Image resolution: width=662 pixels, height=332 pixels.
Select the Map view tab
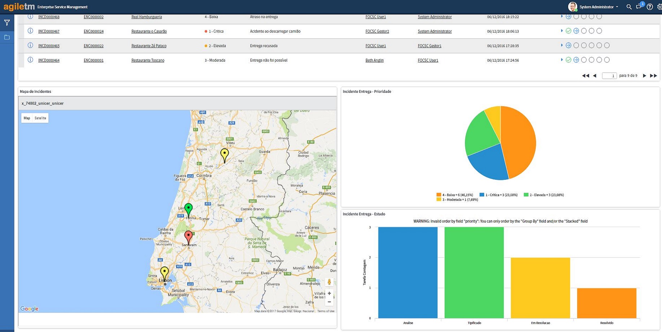pos(27,118)
